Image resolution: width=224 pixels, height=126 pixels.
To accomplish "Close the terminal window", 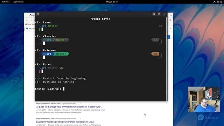I will [164, 14].
